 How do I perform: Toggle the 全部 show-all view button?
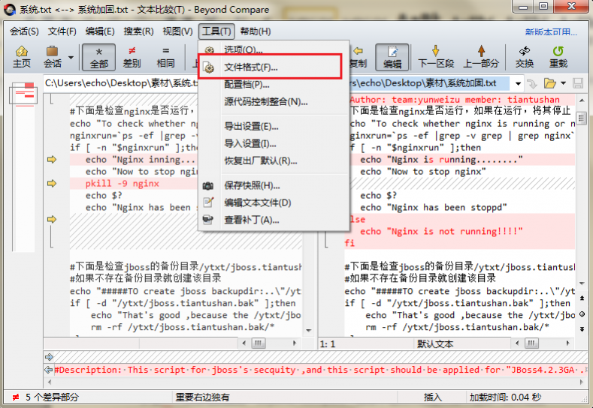(x=98, y=56)
